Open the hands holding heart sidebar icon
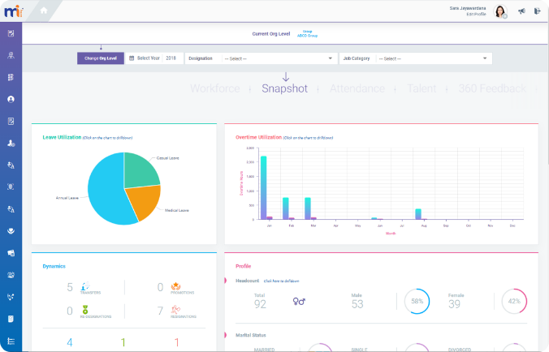Viewport: 549px width, 352px height. pyautogui.click(x=11, y=230)
